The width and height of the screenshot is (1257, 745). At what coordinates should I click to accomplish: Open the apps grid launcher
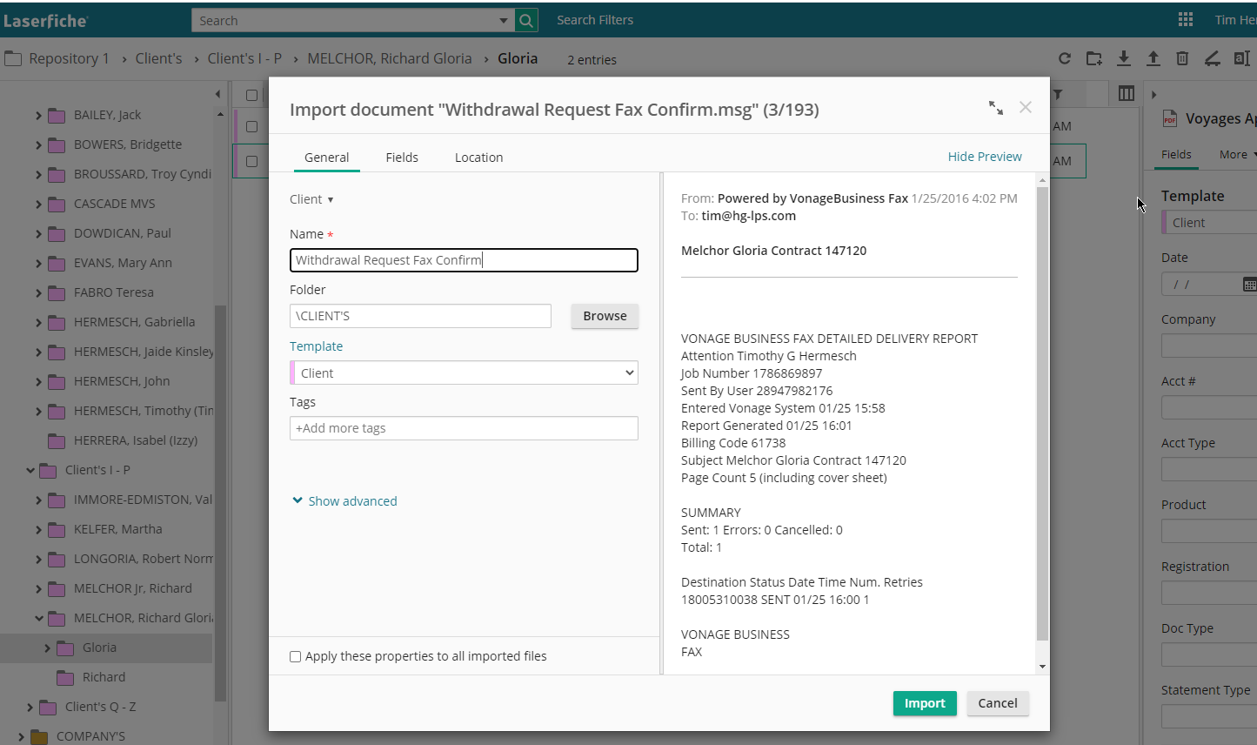click(x=1186, y=20)
